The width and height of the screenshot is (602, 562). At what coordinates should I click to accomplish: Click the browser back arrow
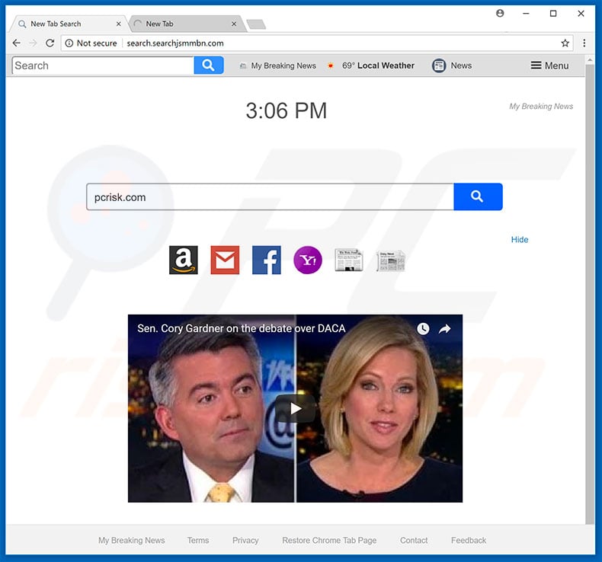point(17,43)
